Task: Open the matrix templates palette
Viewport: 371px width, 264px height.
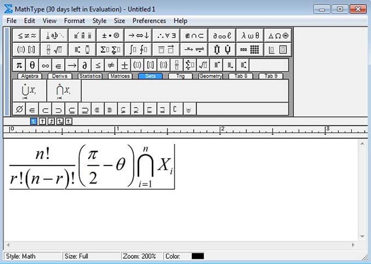Action: click(x=250, y=50)
